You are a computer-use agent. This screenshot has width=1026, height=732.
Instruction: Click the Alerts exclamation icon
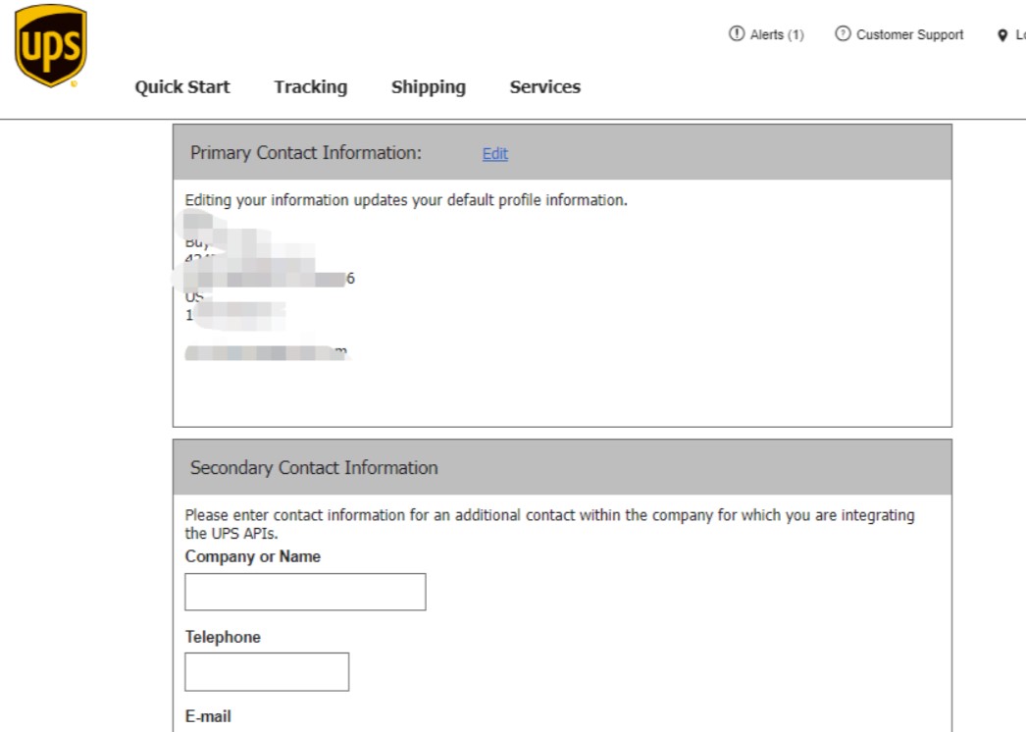pyautogui.click(x=735, y=33)
